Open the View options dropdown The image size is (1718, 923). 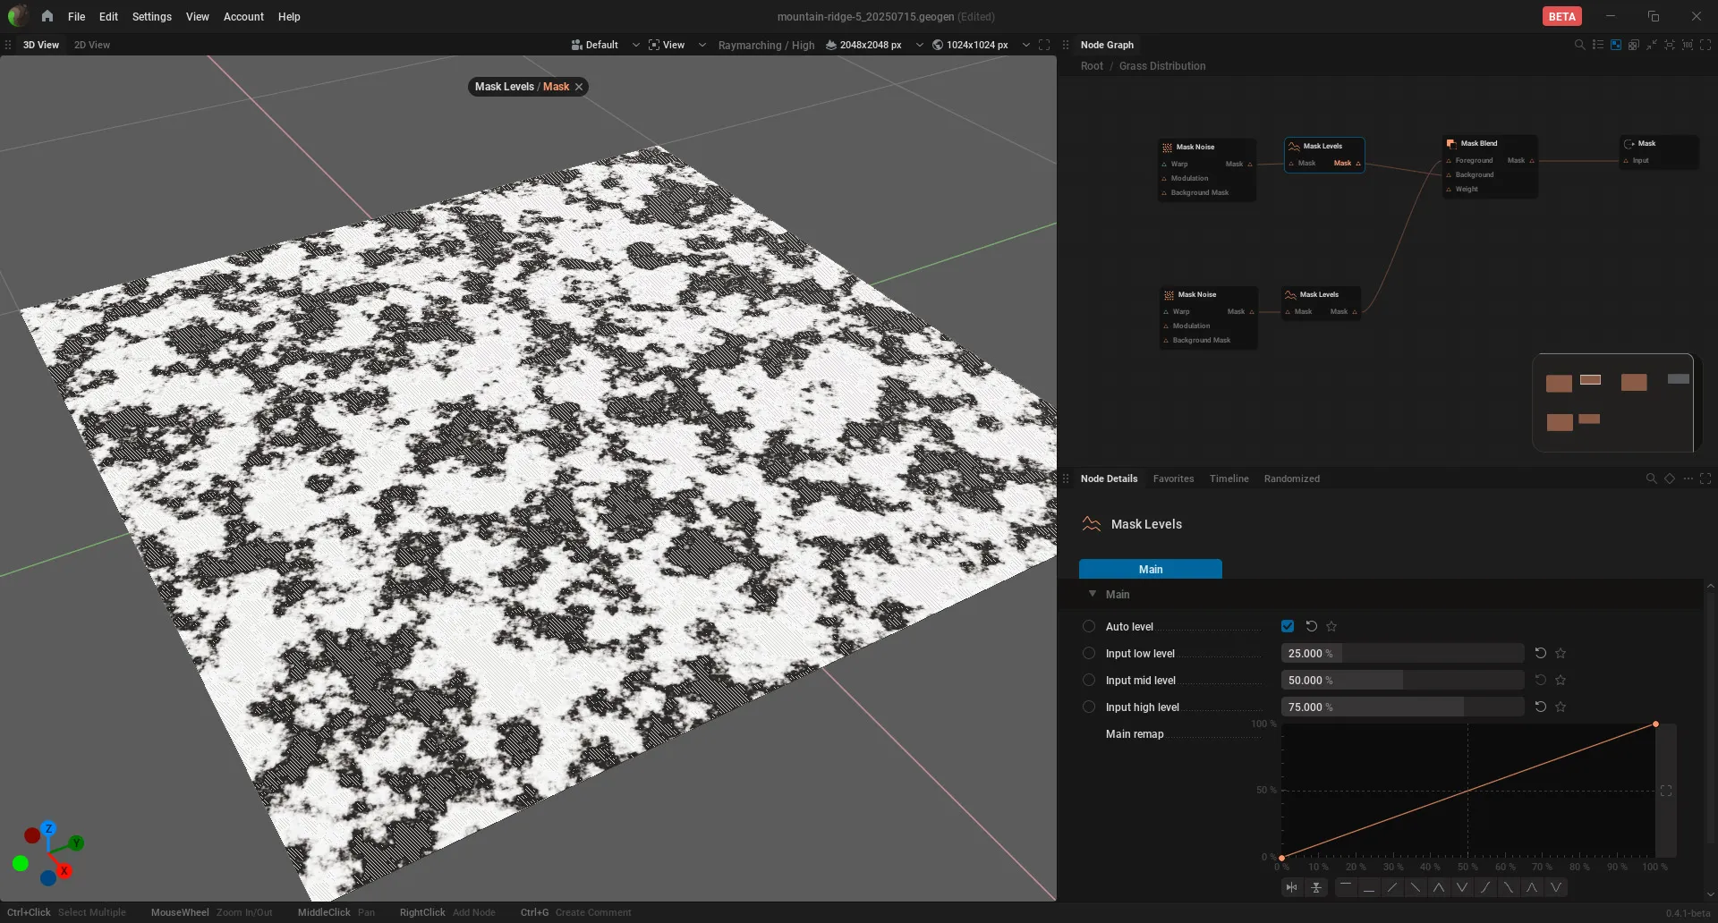pos(676,45)
